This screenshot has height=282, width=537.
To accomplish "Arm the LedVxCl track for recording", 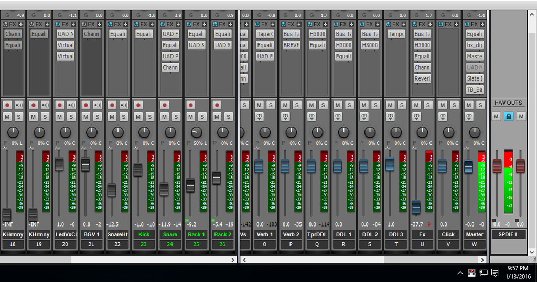I will pyautogui.click(x=60, y=105).
